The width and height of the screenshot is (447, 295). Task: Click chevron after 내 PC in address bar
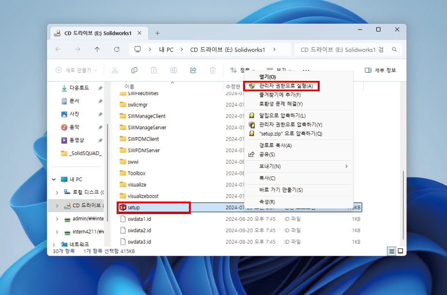[x=182, y=49]
